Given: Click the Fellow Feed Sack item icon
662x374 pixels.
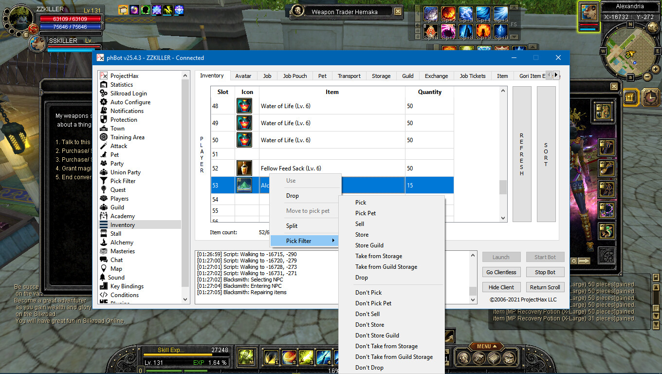Looking at the screenshot, I should point(244,168).
